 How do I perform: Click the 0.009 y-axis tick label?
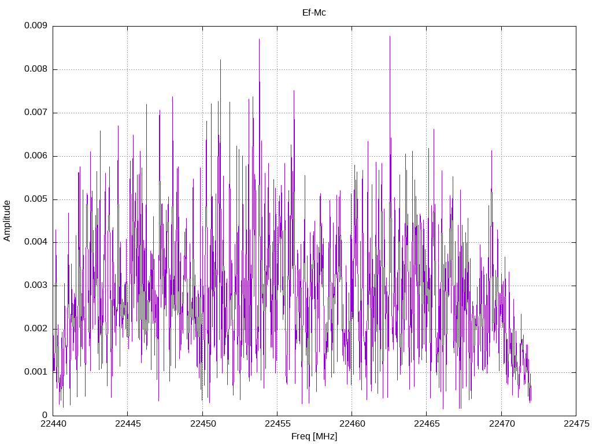click(x=35, y=25)
